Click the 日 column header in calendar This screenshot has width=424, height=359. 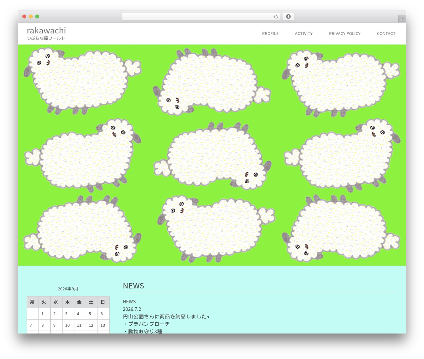coord(103,302)
